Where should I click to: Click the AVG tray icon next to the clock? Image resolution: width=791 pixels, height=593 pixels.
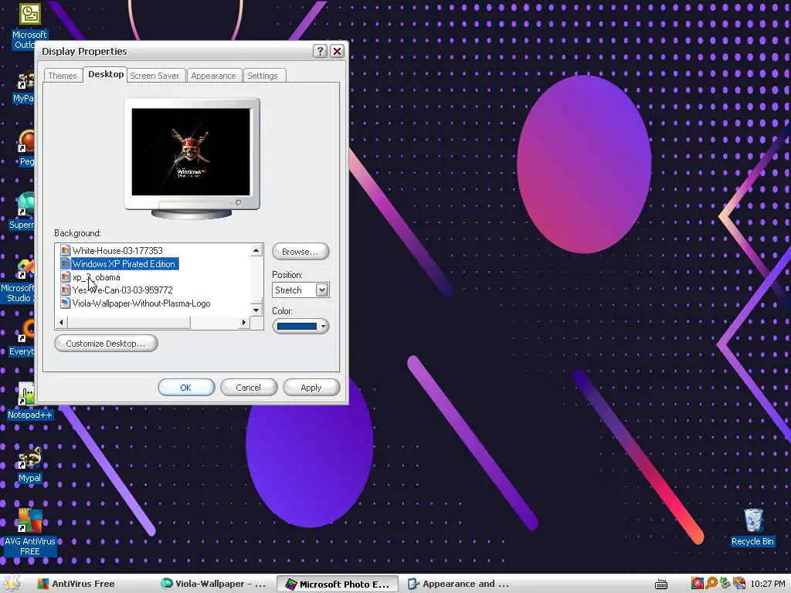click(739, 584)
